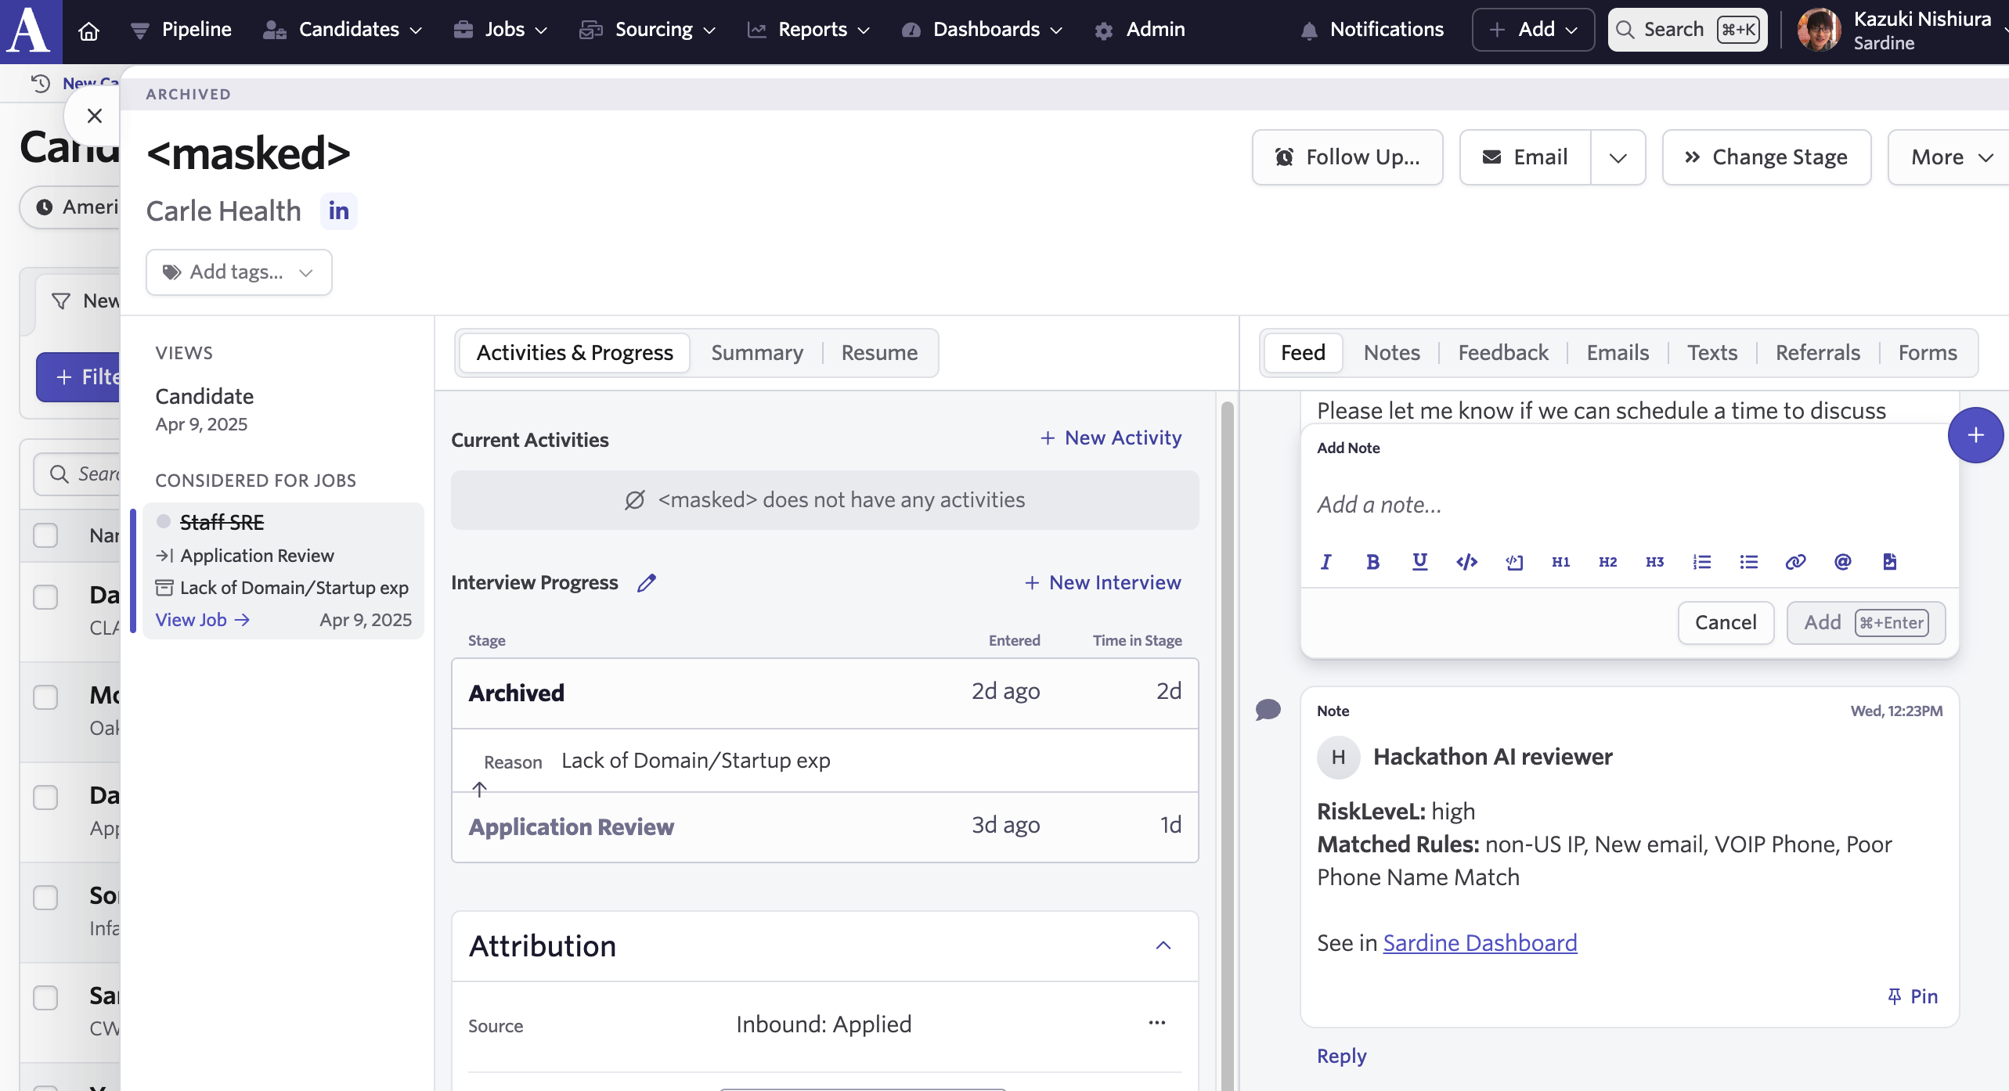Screen dimensions: 2009x1091
Task: Add numbered list in note editor
Action: click(x=1701, y=562)
